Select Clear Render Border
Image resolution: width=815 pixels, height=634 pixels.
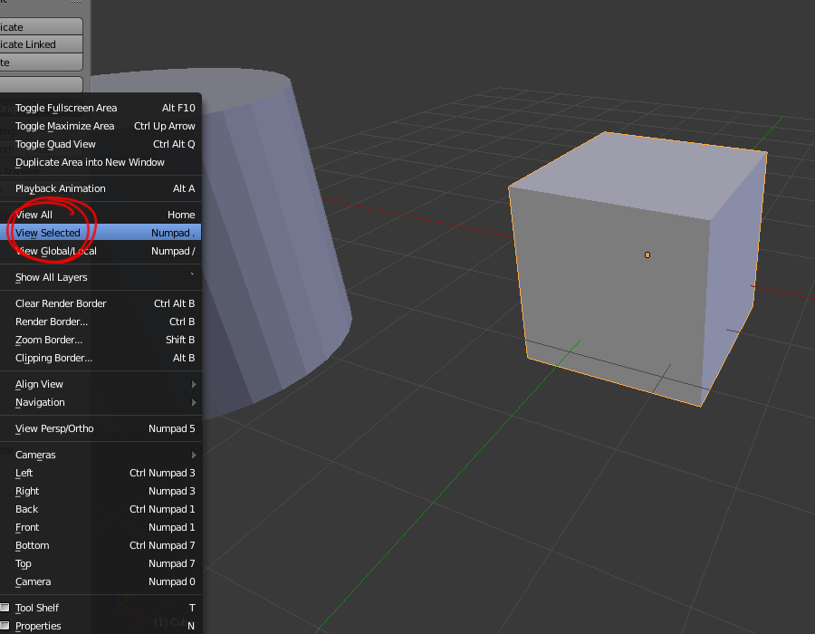(x=101, y=303)
